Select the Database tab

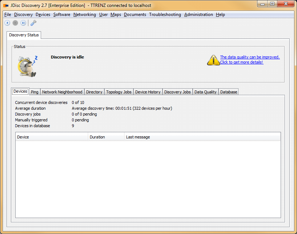[228, 92]
